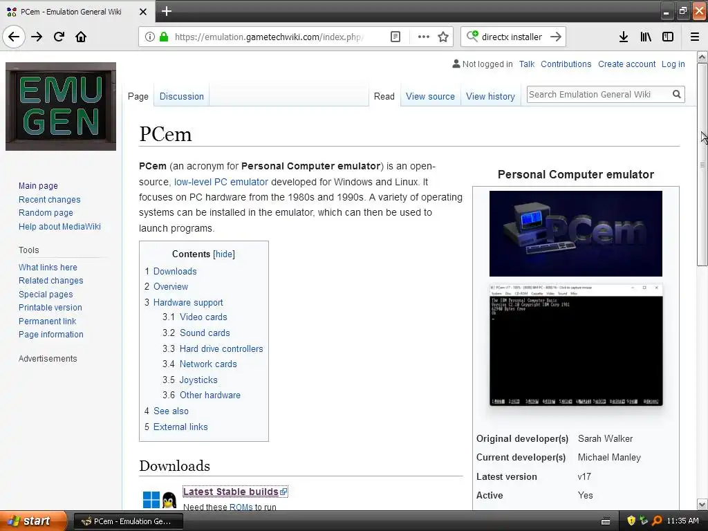
Task: Open the PCem screenshot thumbnail
Action: [576, 345]
